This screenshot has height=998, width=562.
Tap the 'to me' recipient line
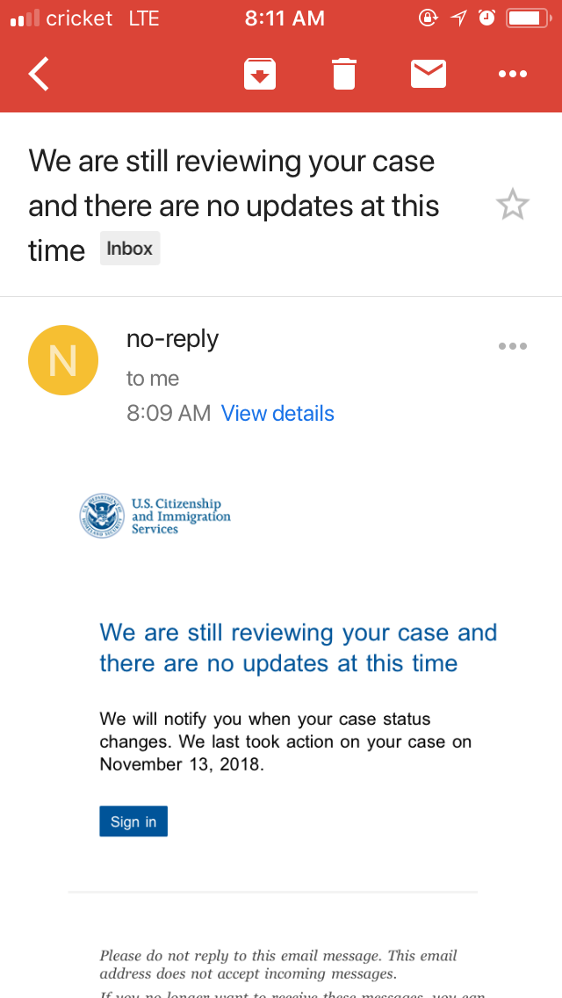(153, 379)
